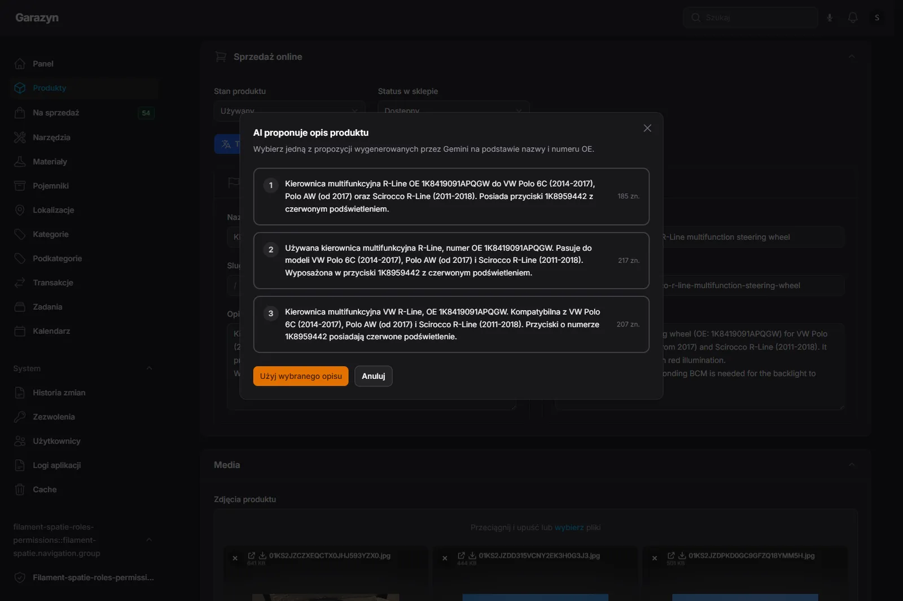The width and height of the screenshot is (903, 601).
Task: Click the Na sprzedaż bag icon
Action: click(x=20, y=113)
